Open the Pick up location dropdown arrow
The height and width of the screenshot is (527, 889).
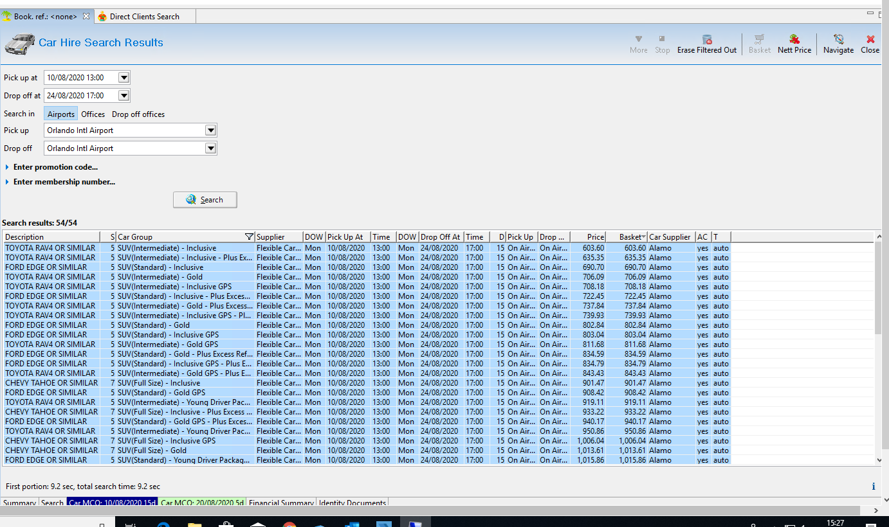pyautogui.click(x=210, y=130)
